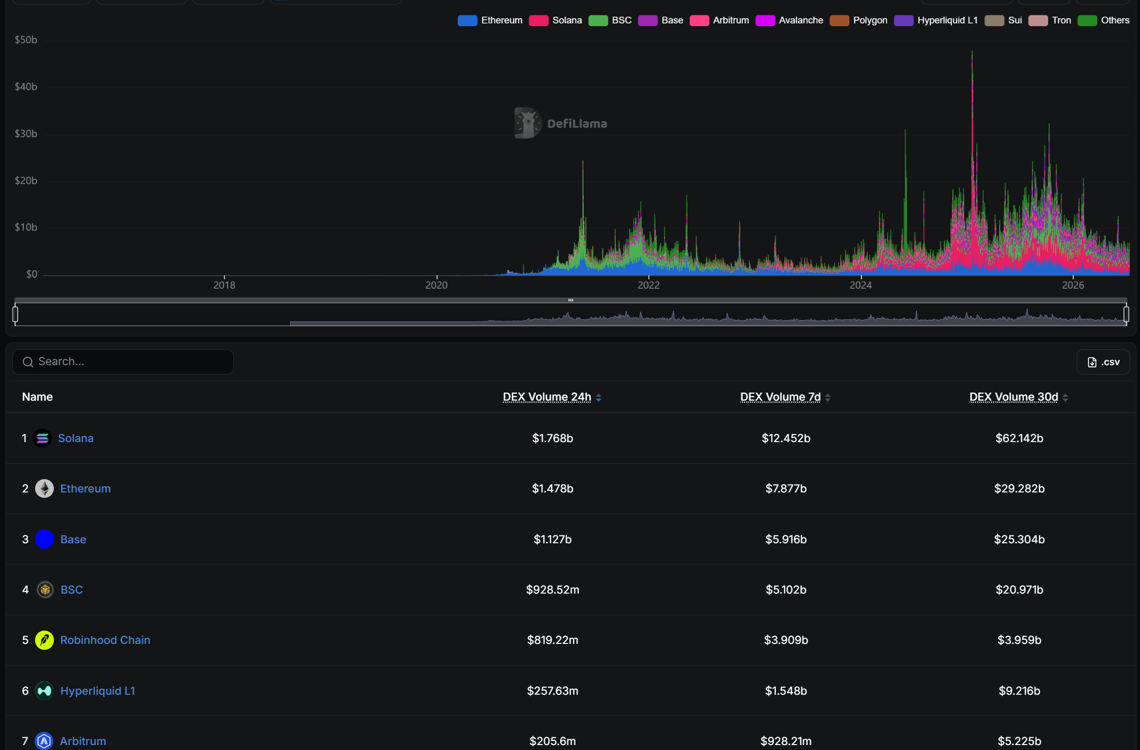
Task: Click Ethereum's 24h volume $1.478b
Action: (552, 488)
